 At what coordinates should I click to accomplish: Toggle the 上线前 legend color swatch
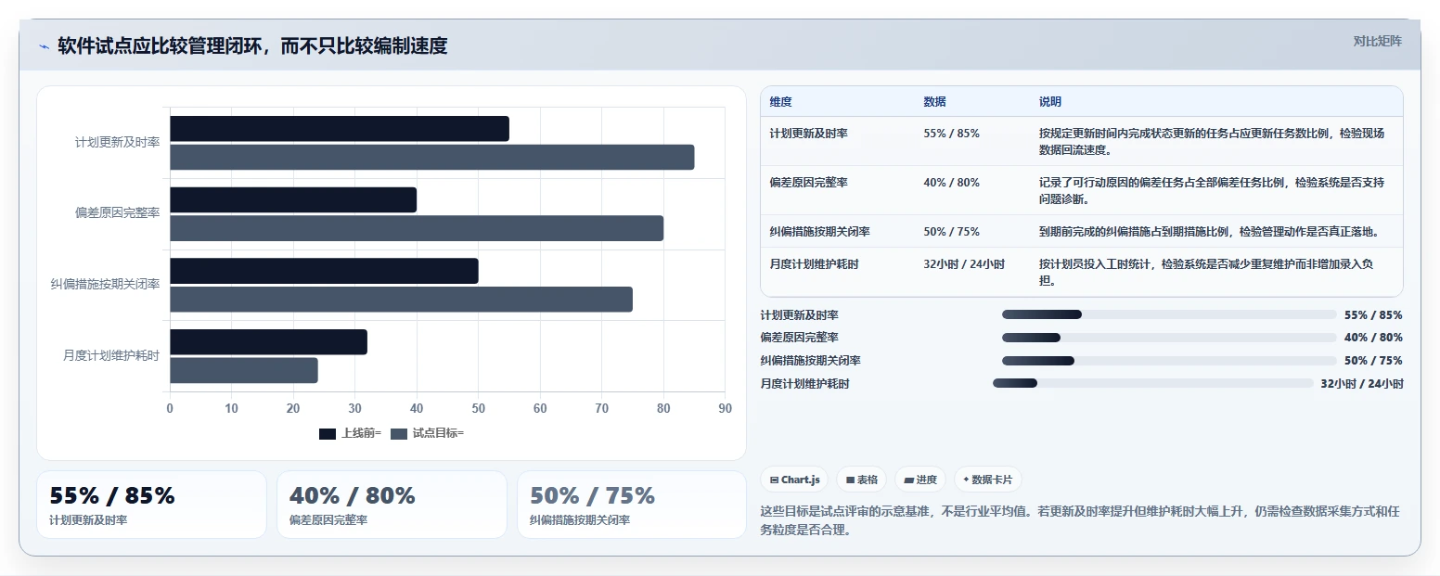328,433
